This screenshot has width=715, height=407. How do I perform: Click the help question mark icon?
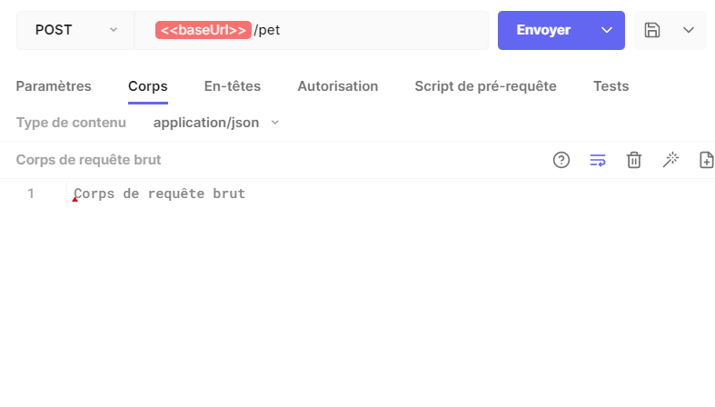point(561,160)
